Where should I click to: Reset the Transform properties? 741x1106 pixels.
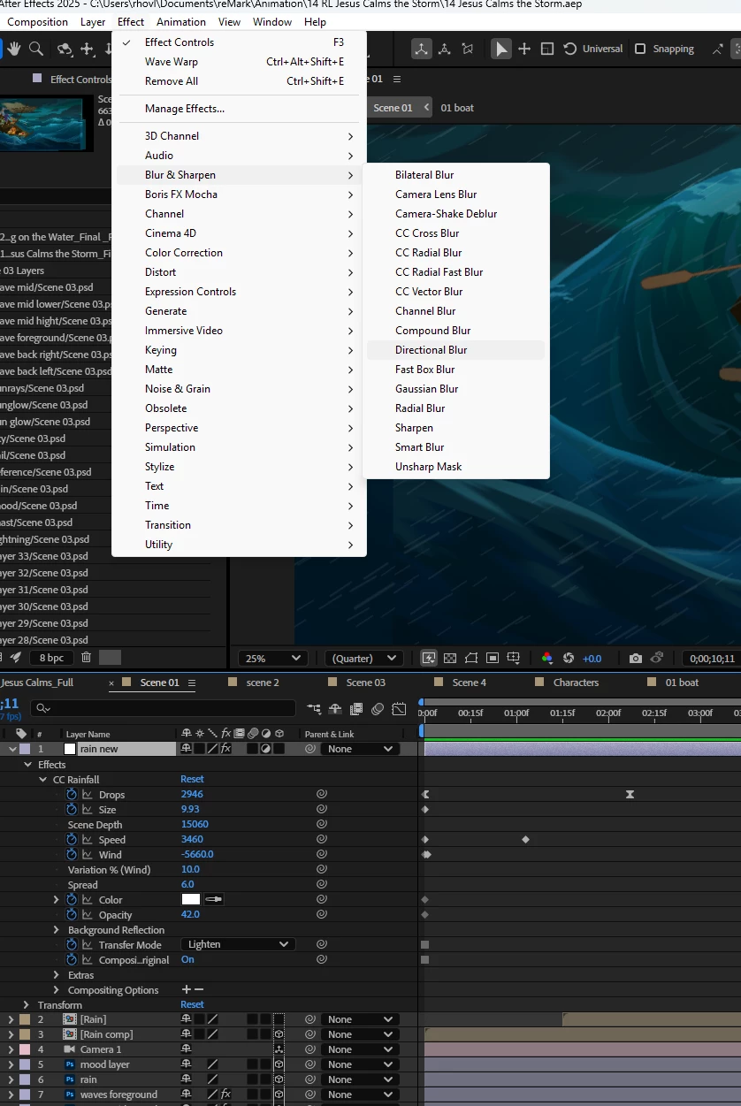192,1004
